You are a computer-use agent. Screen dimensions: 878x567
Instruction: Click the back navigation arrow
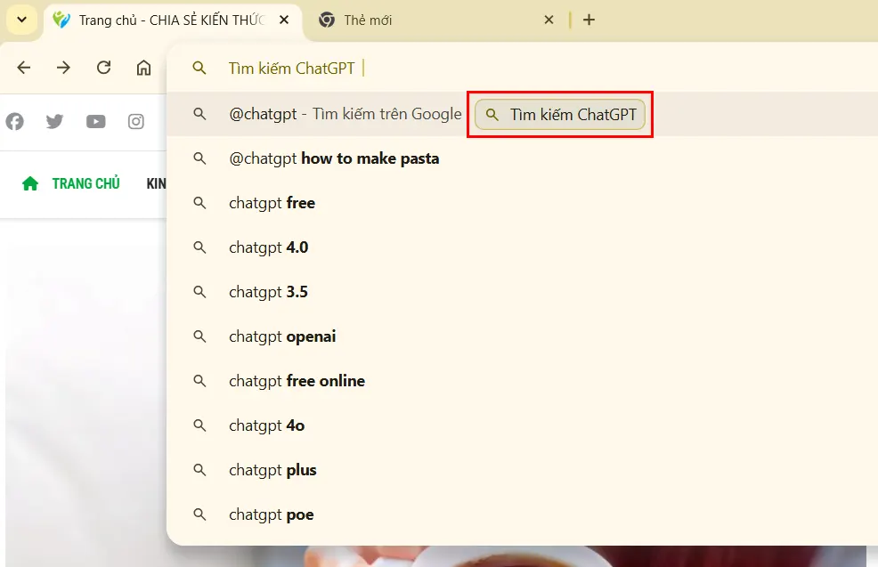(23, 67)
